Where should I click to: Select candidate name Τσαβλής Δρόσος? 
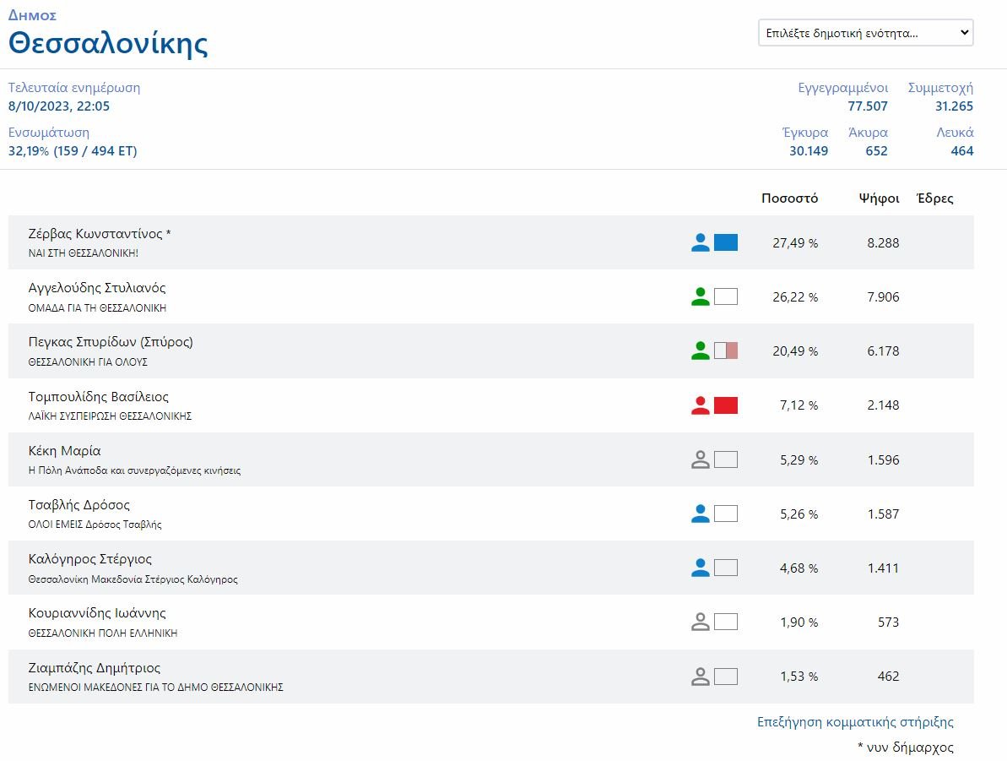coord(79,504)
